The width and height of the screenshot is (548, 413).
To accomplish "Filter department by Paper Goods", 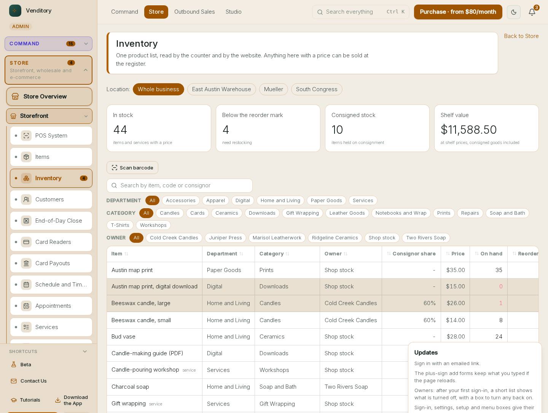I will (327, 201).
